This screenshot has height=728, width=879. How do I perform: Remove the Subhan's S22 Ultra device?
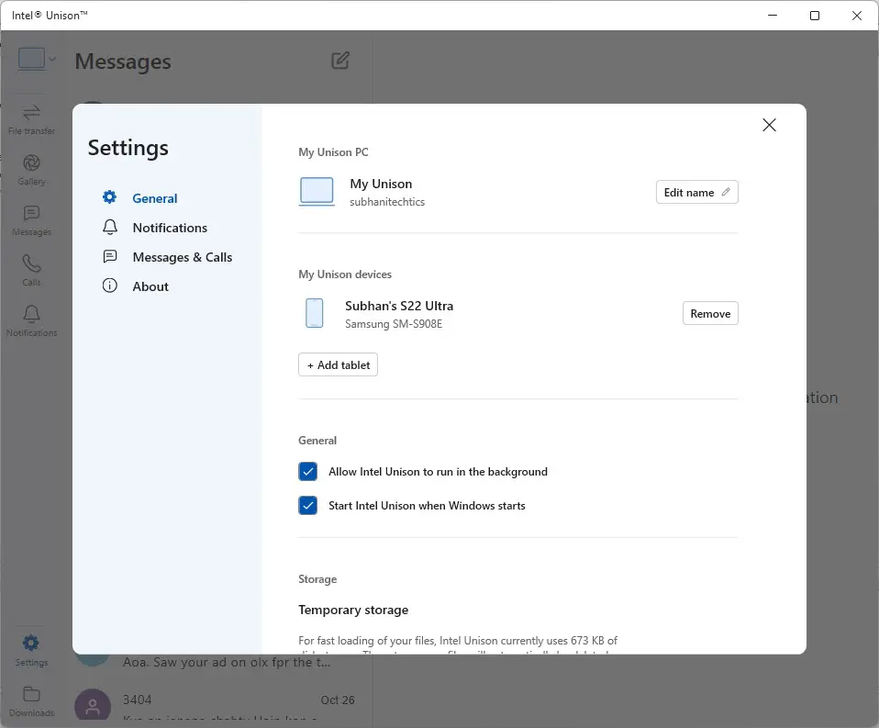tap(710, 314)
